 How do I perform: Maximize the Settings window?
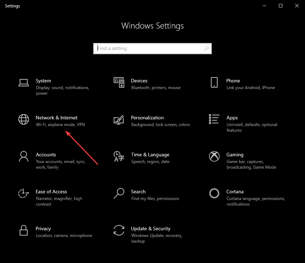point(281,6)
